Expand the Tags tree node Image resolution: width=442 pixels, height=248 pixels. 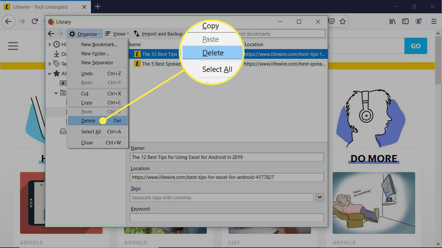[50, 64]
